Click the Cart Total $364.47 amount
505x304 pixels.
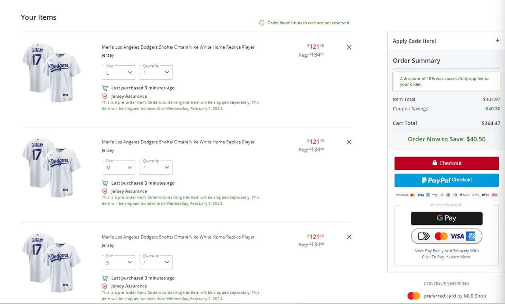coord(491,123)
